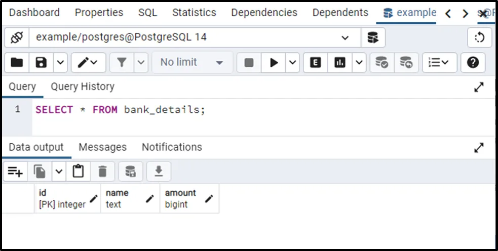Screen dimensions: 498x251
Task: Open the filter options dropdown arrow
Action: [141, 63]
